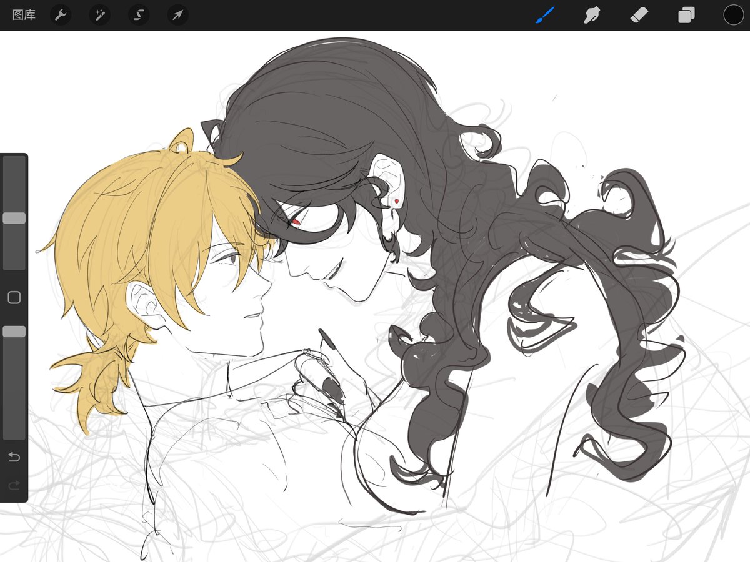Open the Actions wrench menu
This screenshot has height=562, width=750.
point(61,15)
